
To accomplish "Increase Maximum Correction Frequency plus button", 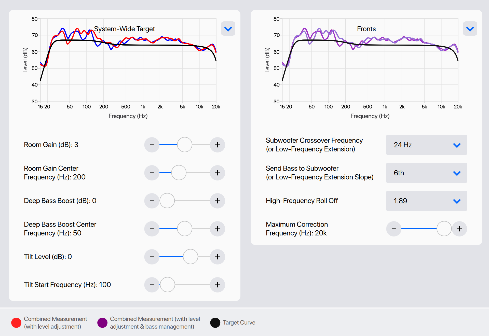I will click(459, 229).
